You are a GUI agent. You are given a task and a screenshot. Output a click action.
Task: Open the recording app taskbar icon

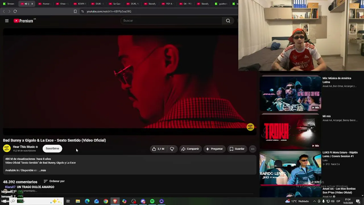coord(134,201)
